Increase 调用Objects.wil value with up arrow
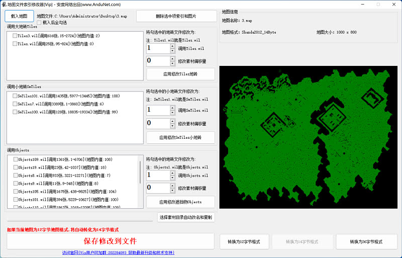Screen dimensions: 402x258 [x=172, y=173]
